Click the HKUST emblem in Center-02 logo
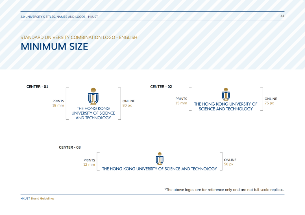 226,94
